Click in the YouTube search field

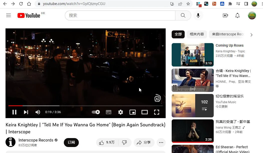tap(120, 15)
